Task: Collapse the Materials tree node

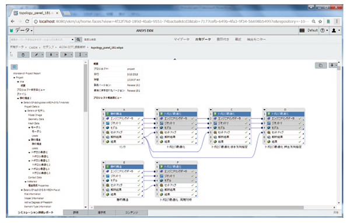Action: point(26,182)
